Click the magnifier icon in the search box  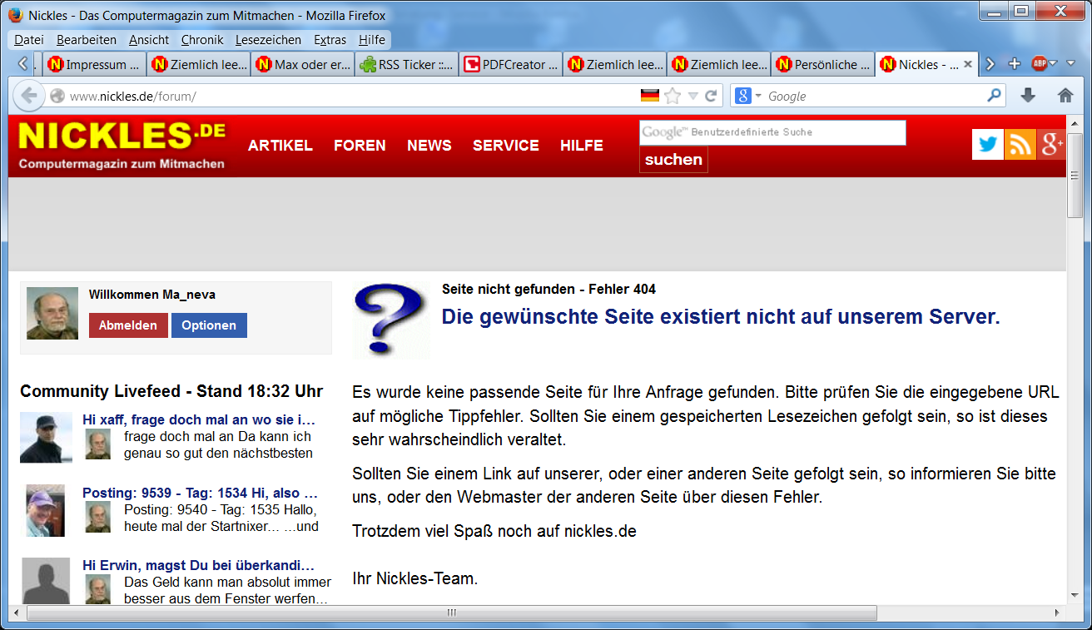[994, 96]
